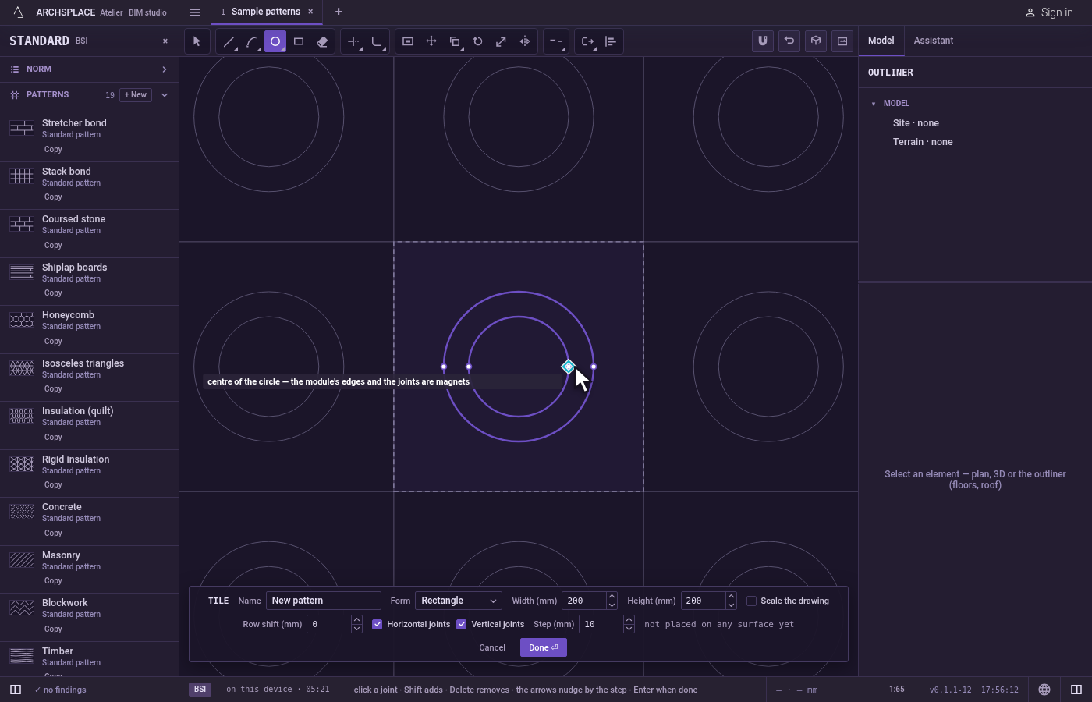The image size is (1092, 702).
Task: Activate the Mirror tool
Action: pos(525,41)
